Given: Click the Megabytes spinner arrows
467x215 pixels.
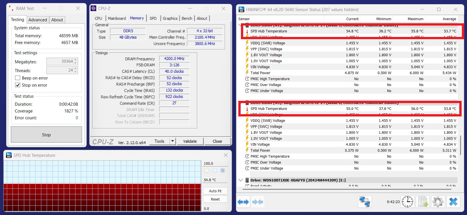Looking at the screenshot, I should [75, 62].
